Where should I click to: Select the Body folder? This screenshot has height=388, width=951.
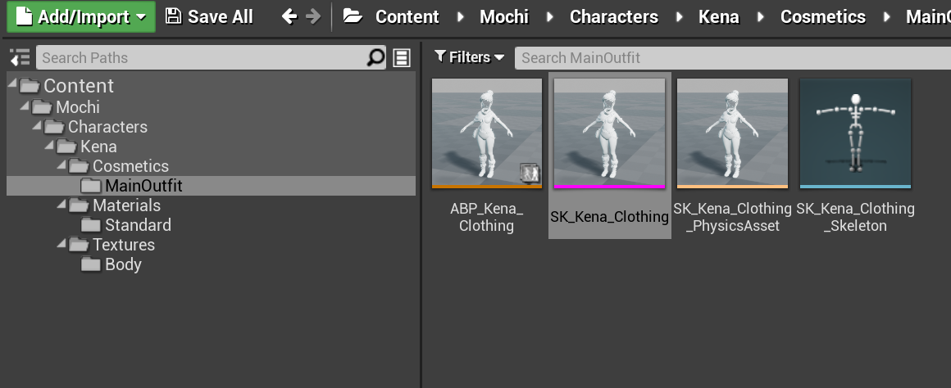[x=111, y=264]
